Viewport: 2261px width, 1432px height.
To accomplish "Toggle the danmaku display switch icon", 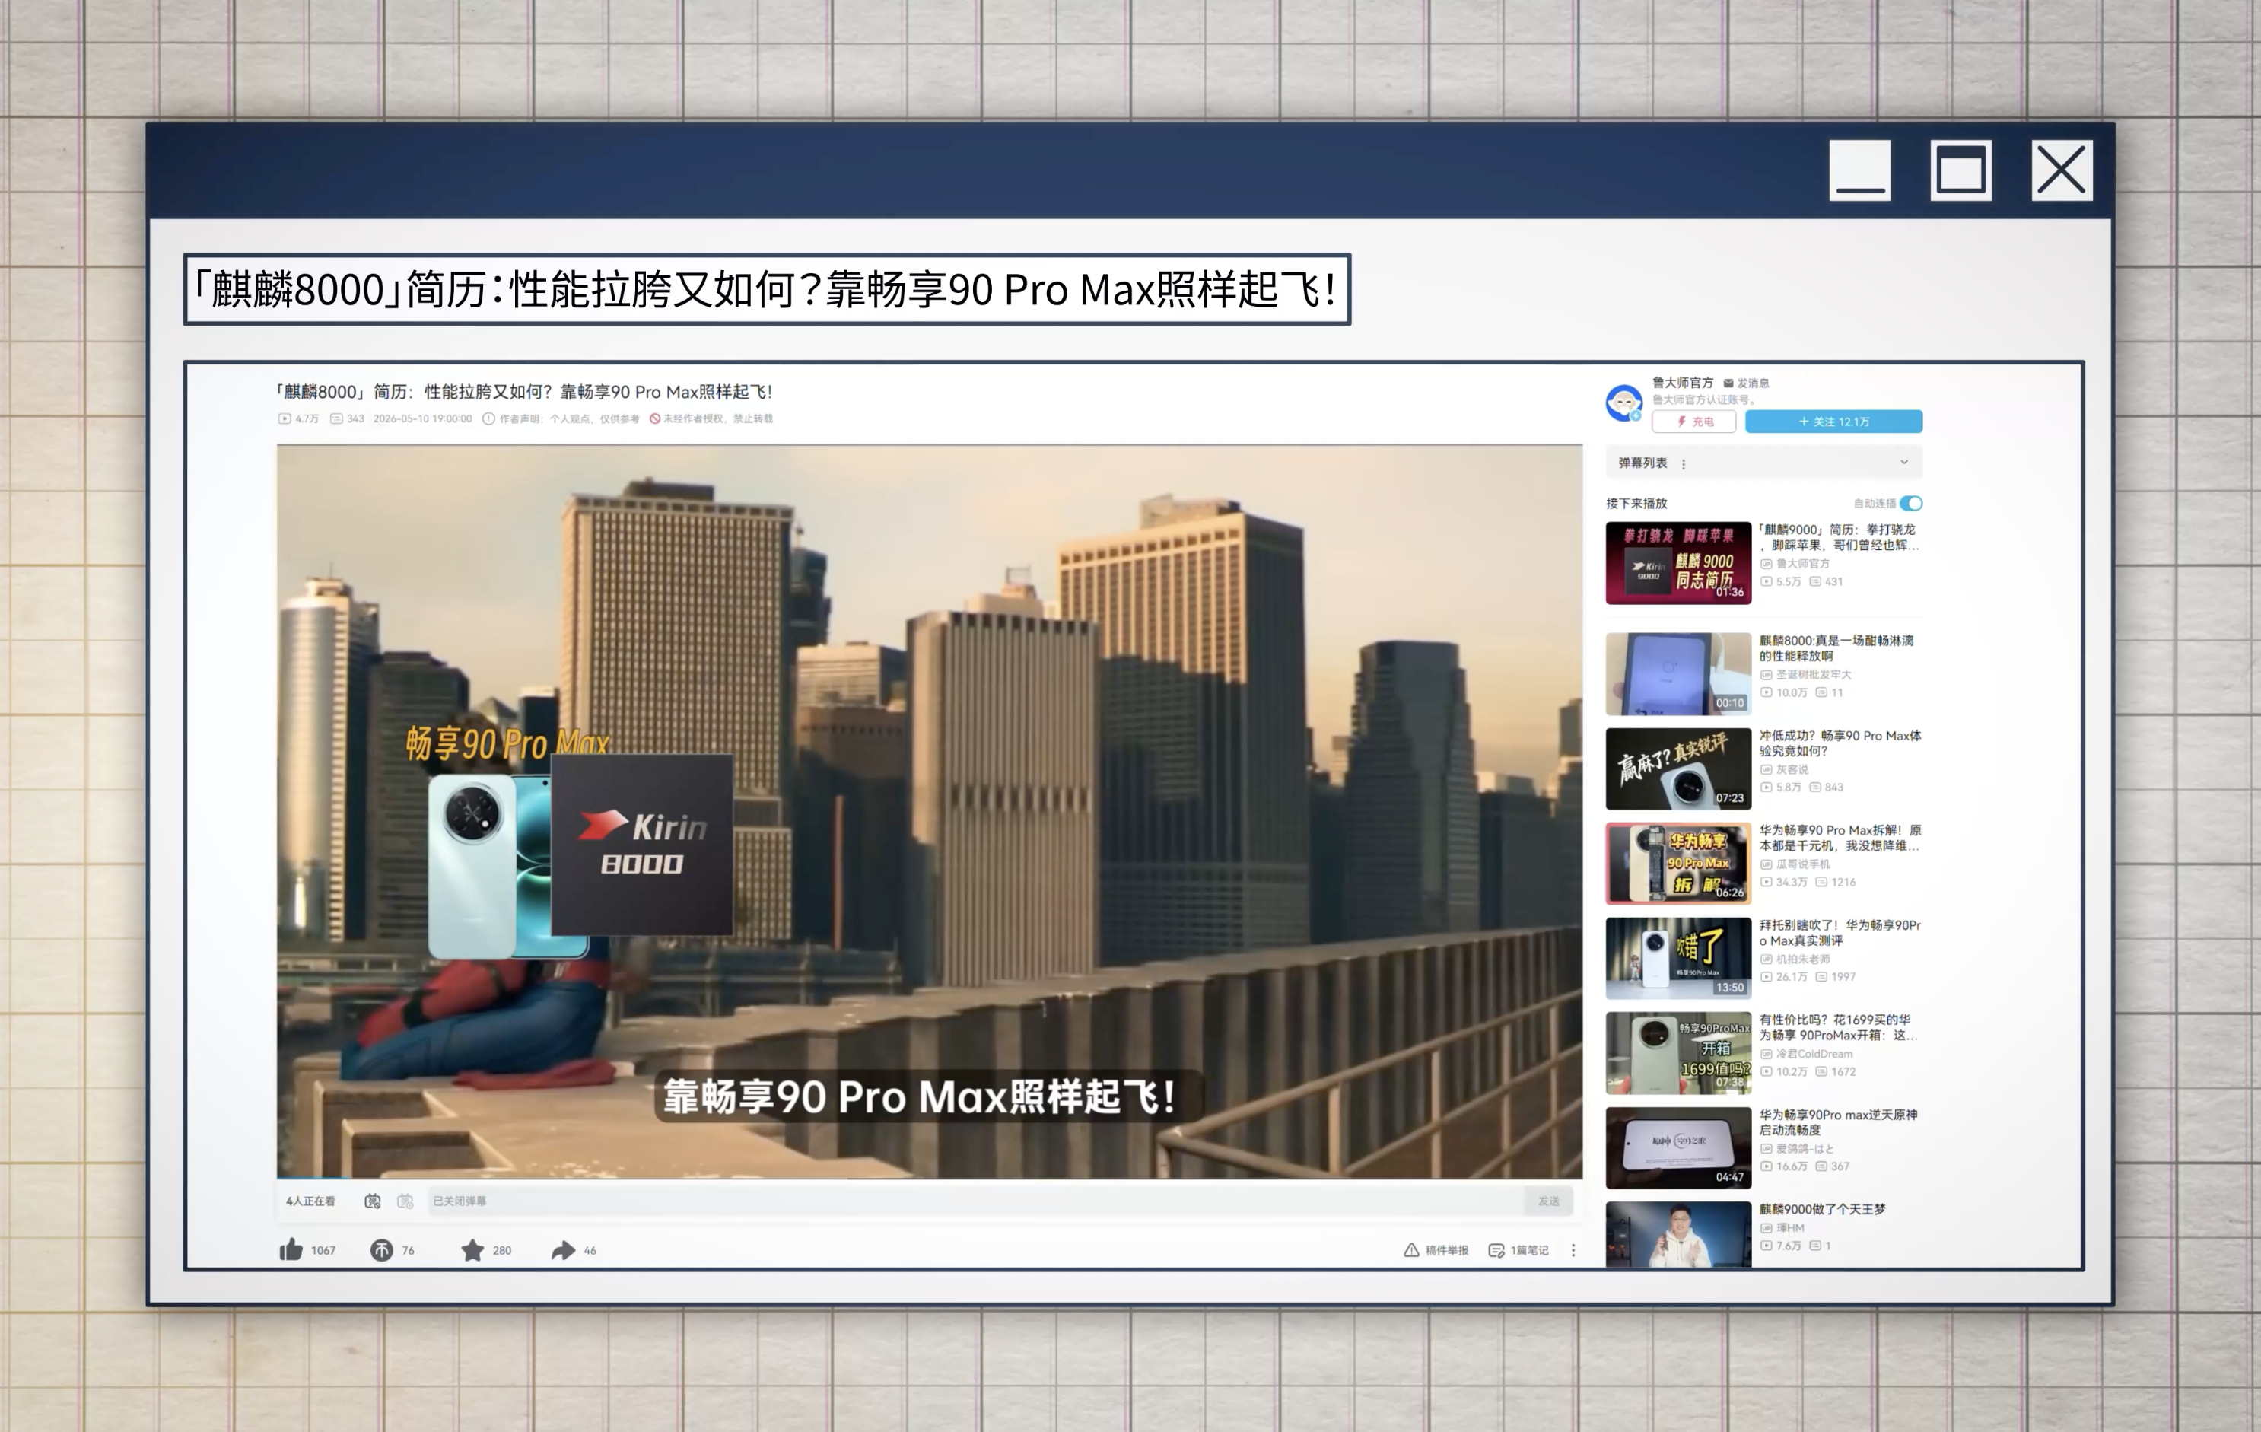I will point(373,1201).
